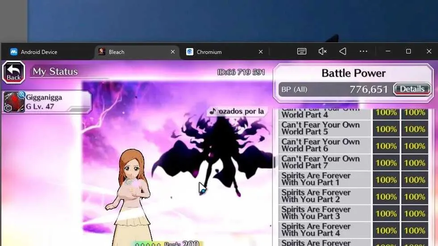Click the My Status heading
This screenshot has height=246, width=438.
pos(55,72)
